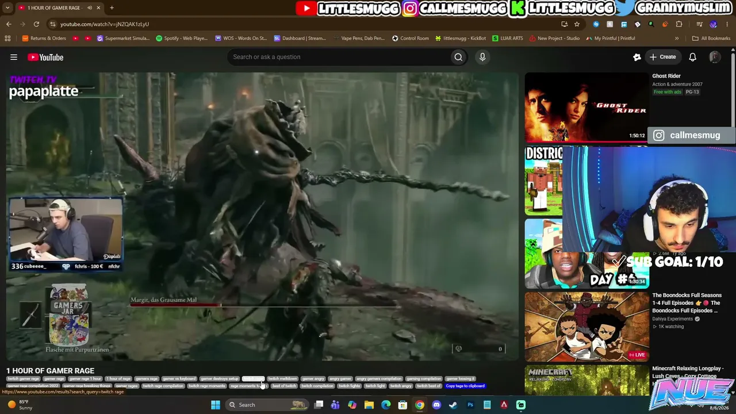Bookmark this page with the star icon

(x=577, y=24)
